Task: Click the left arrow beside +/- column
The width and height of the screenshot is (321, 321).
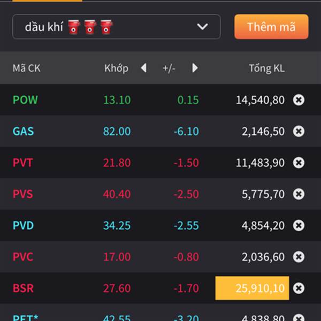Action: pos(143,68)
